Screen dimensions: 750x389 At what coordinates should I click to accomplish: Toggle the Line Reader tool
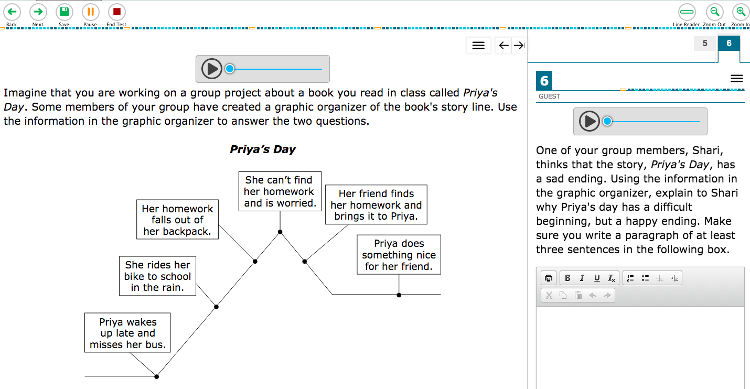(687, 12)
